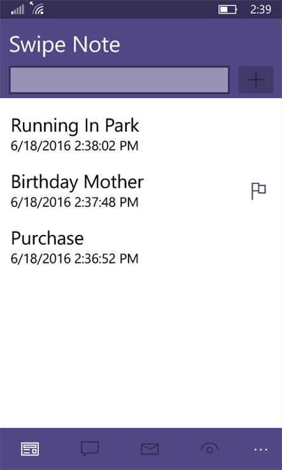Tap the notes list card icon
Image resolution: width=282 pixels, height=470 pixels.
[30, 449]
